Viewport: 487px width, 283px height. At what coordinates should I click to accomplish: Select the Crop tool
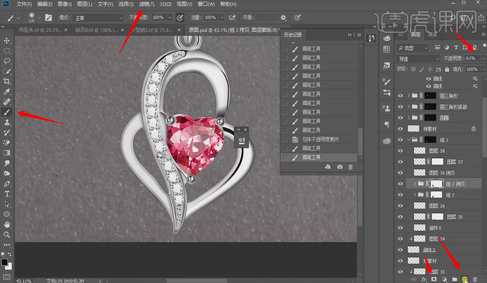tap(7, 81)
